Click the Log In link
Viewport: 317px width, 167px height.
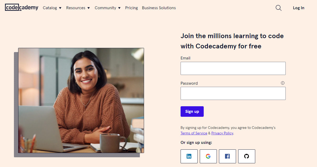(x=299, y=8)
